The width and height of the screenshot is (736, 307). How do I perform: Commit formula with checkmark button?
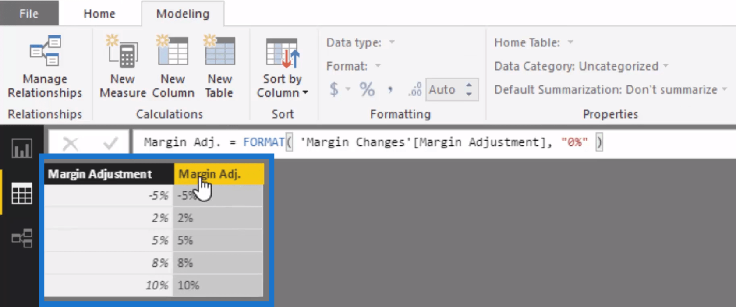[110, 143]
